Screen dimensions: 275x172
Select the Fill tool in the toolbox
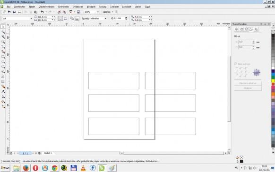(3, 101)
